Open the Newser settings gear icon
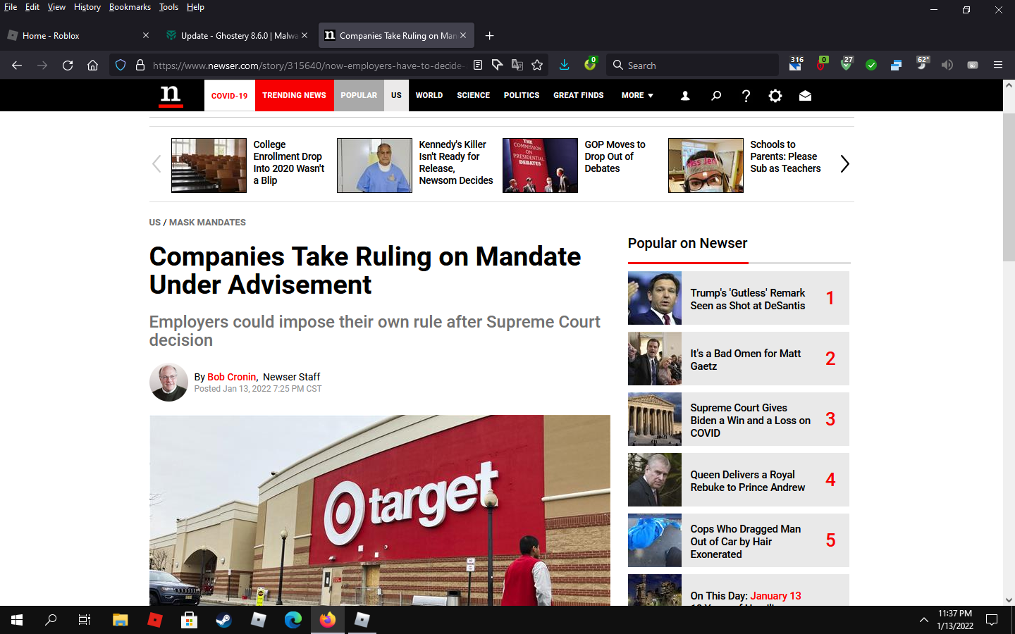This screenshot has width=1015, height=634. tap(775, 96)
